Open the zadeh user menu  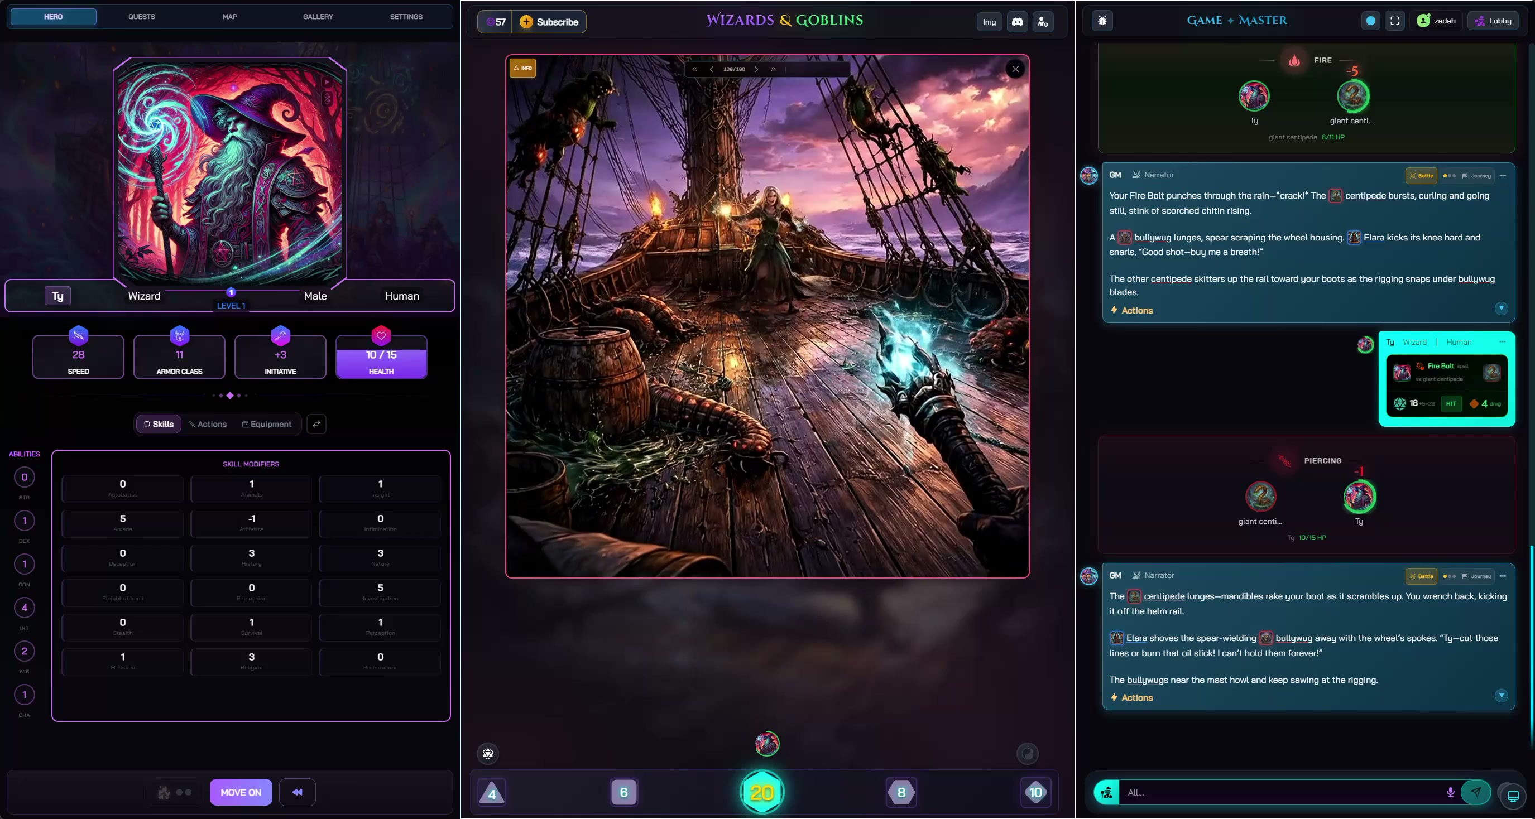click(1437, 21)
